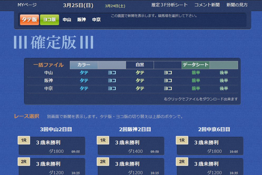Open コメント新聞 page
This screenshot has height=175, width=262.
point(207,5)
